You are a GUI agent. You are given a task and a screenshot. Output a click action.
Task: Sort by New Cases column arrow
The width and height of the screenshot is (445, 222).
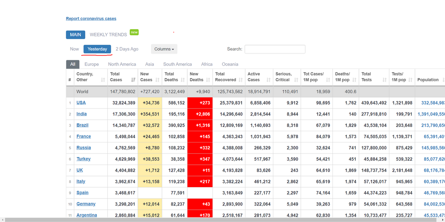157,80
